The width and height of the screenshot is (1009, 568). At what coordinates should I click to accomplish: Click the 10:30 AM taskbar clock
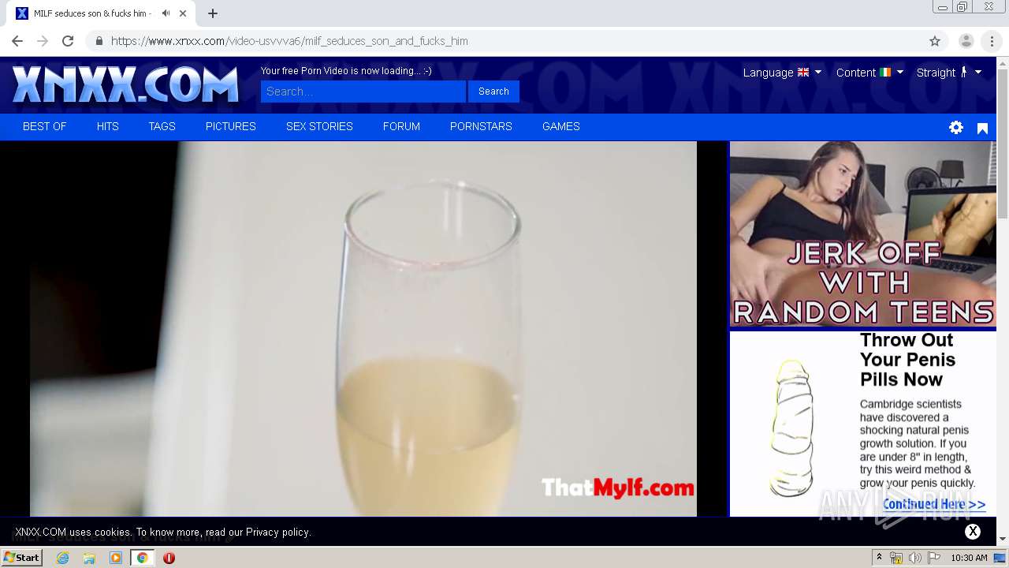[969, 558]
